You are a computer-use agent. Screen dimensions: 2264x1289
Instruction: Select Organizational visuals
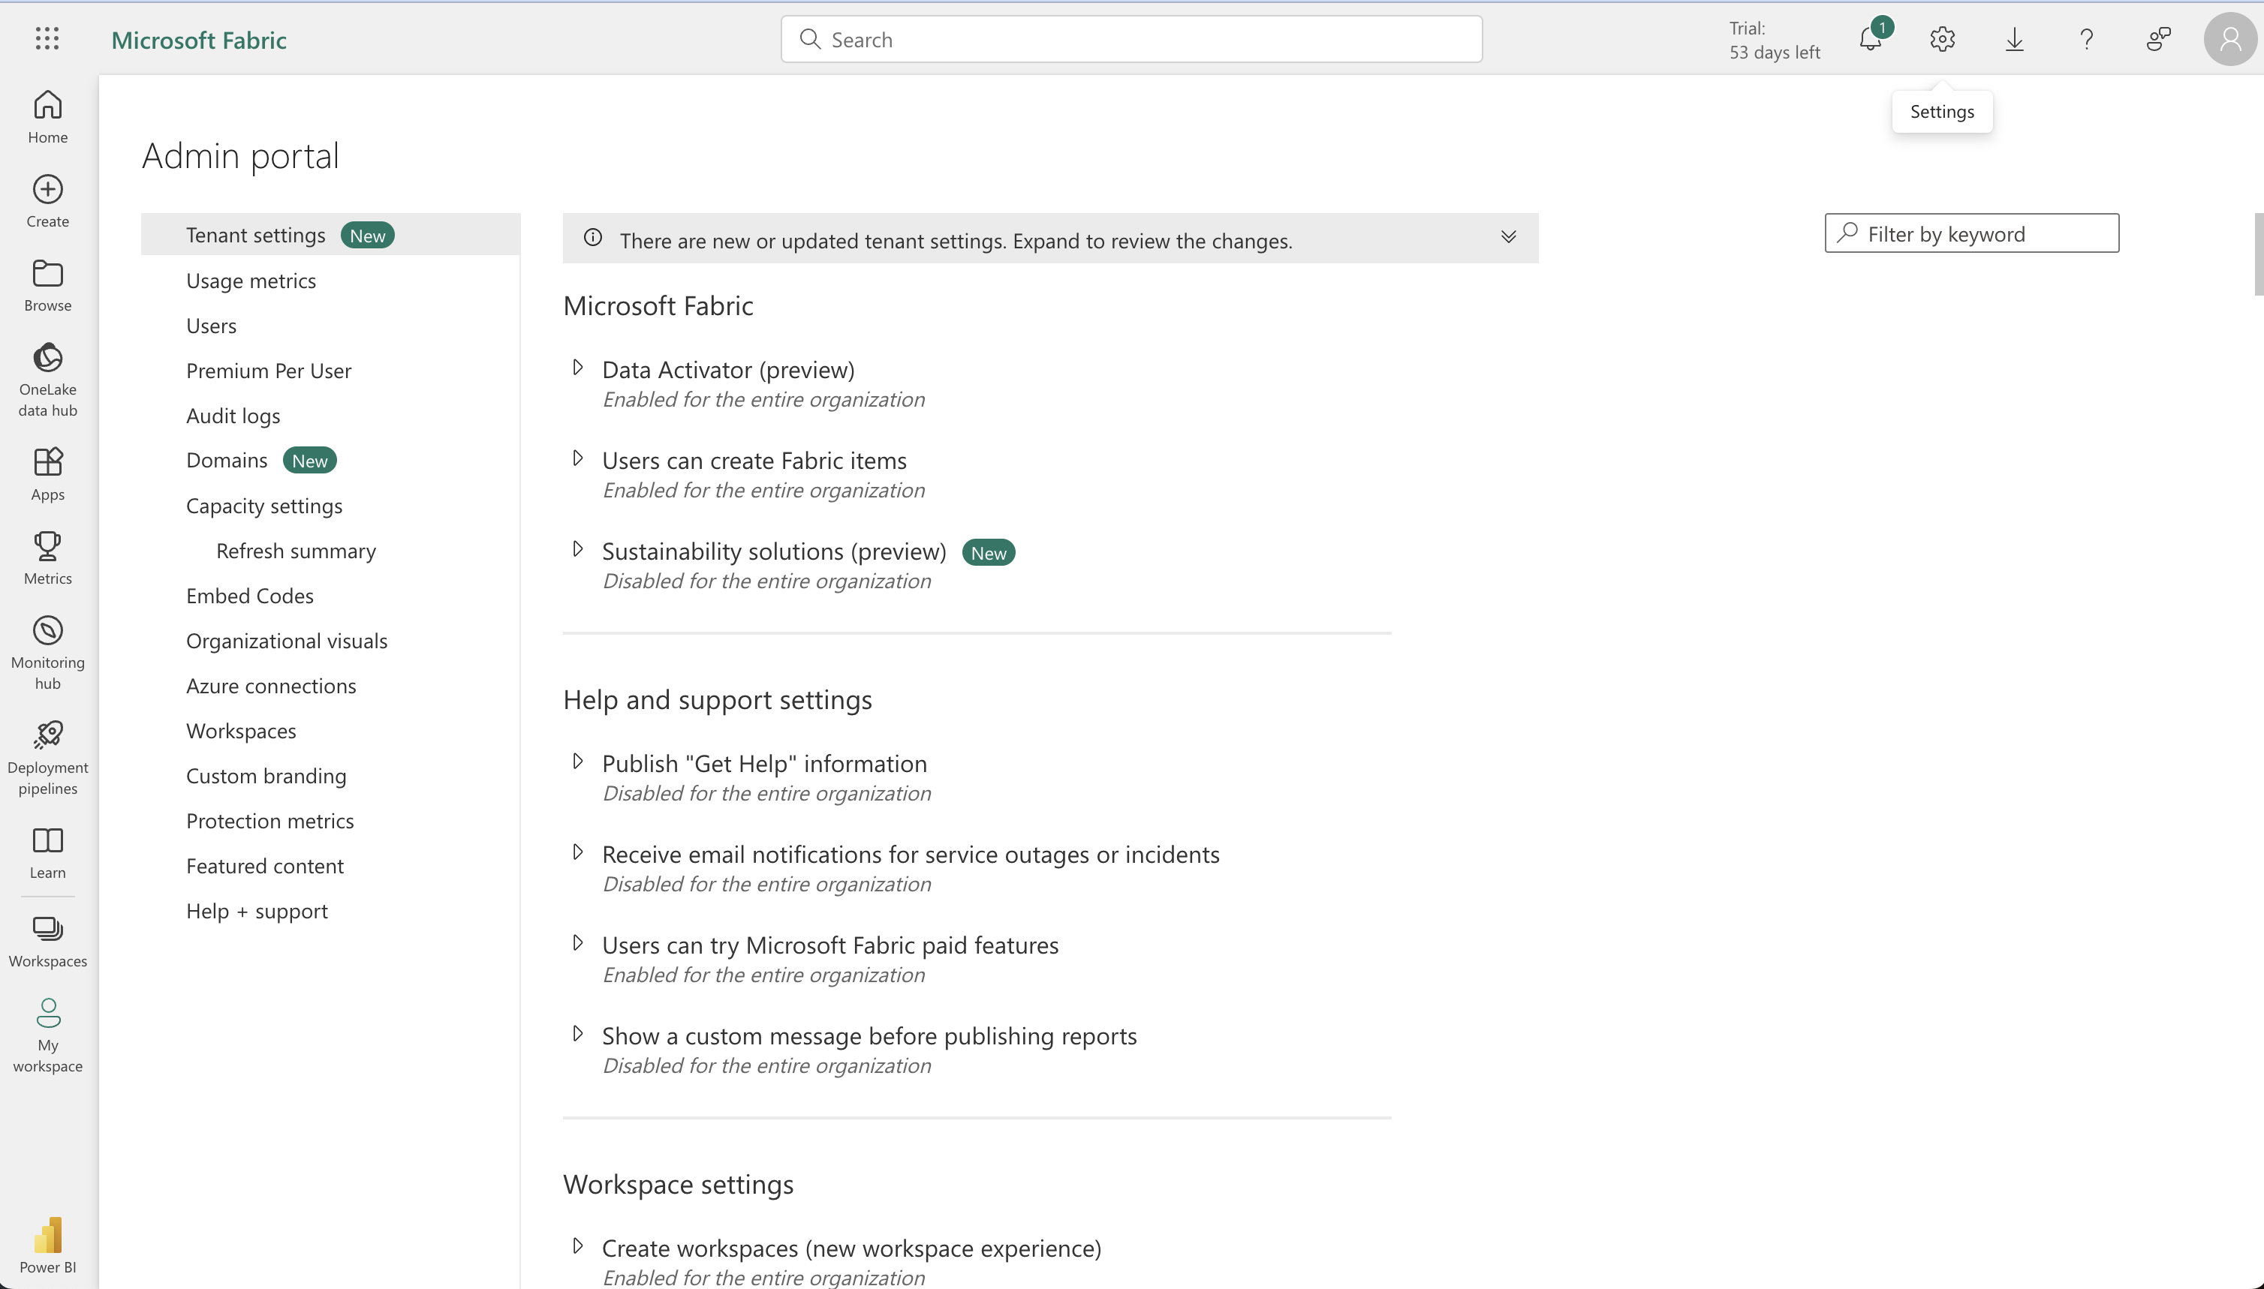click(287, 641)
